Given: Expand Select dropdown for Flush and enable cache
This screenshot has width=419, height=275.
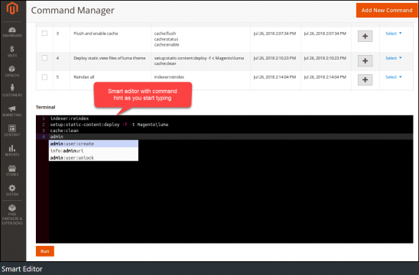Looking at the screenshot, I should (x=394, y=34).
